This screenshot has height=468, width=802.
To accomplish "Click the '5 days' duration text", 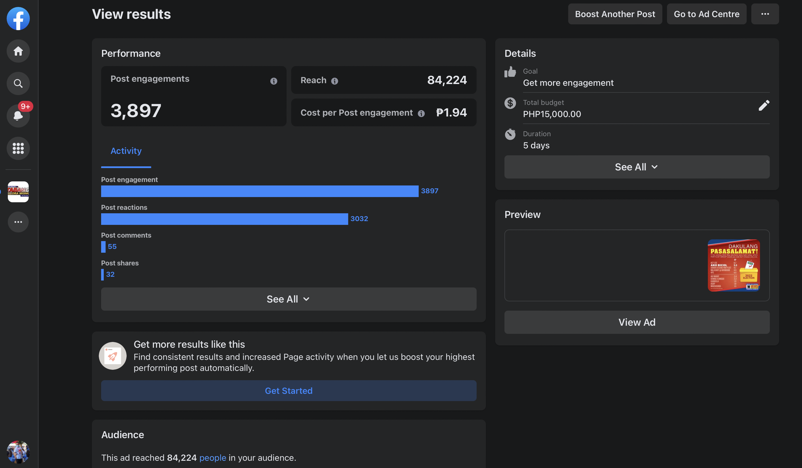I will [x=536, y=145].
